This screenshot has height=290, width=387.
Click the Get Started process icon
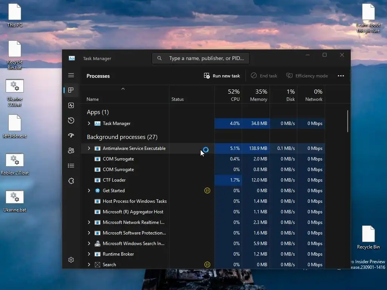coord(98,191)
